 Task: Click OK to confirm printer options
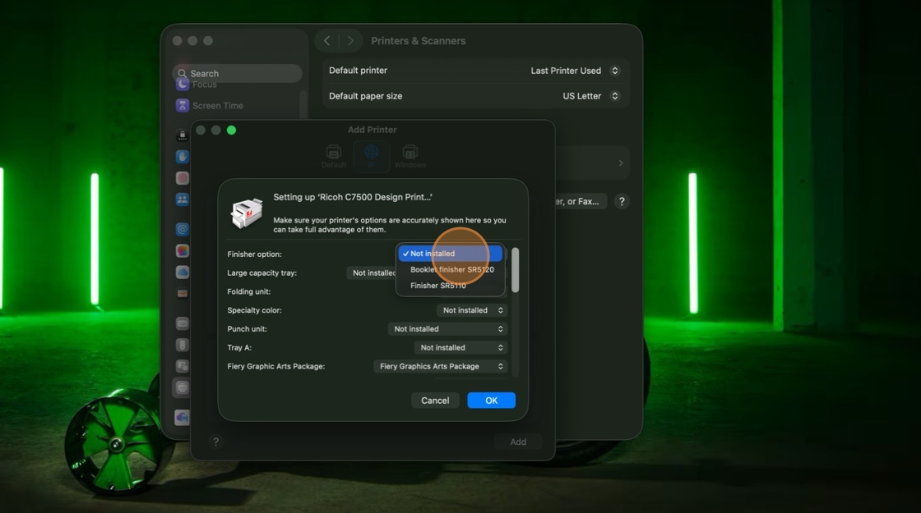(x=491, y=401)
